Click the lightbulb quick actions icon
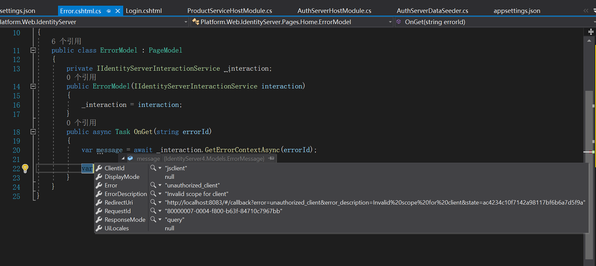Screen dimensions: 596x266 click(25, 168)
